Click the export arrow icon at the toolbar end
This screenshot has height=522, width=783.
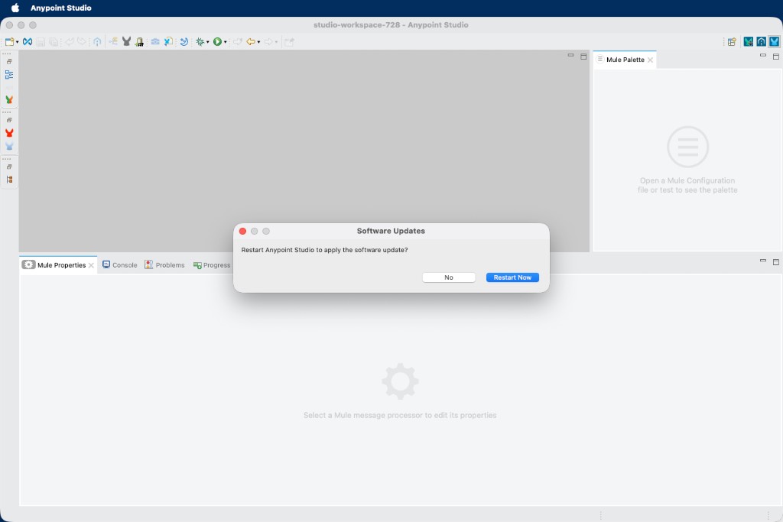[290, 42]
